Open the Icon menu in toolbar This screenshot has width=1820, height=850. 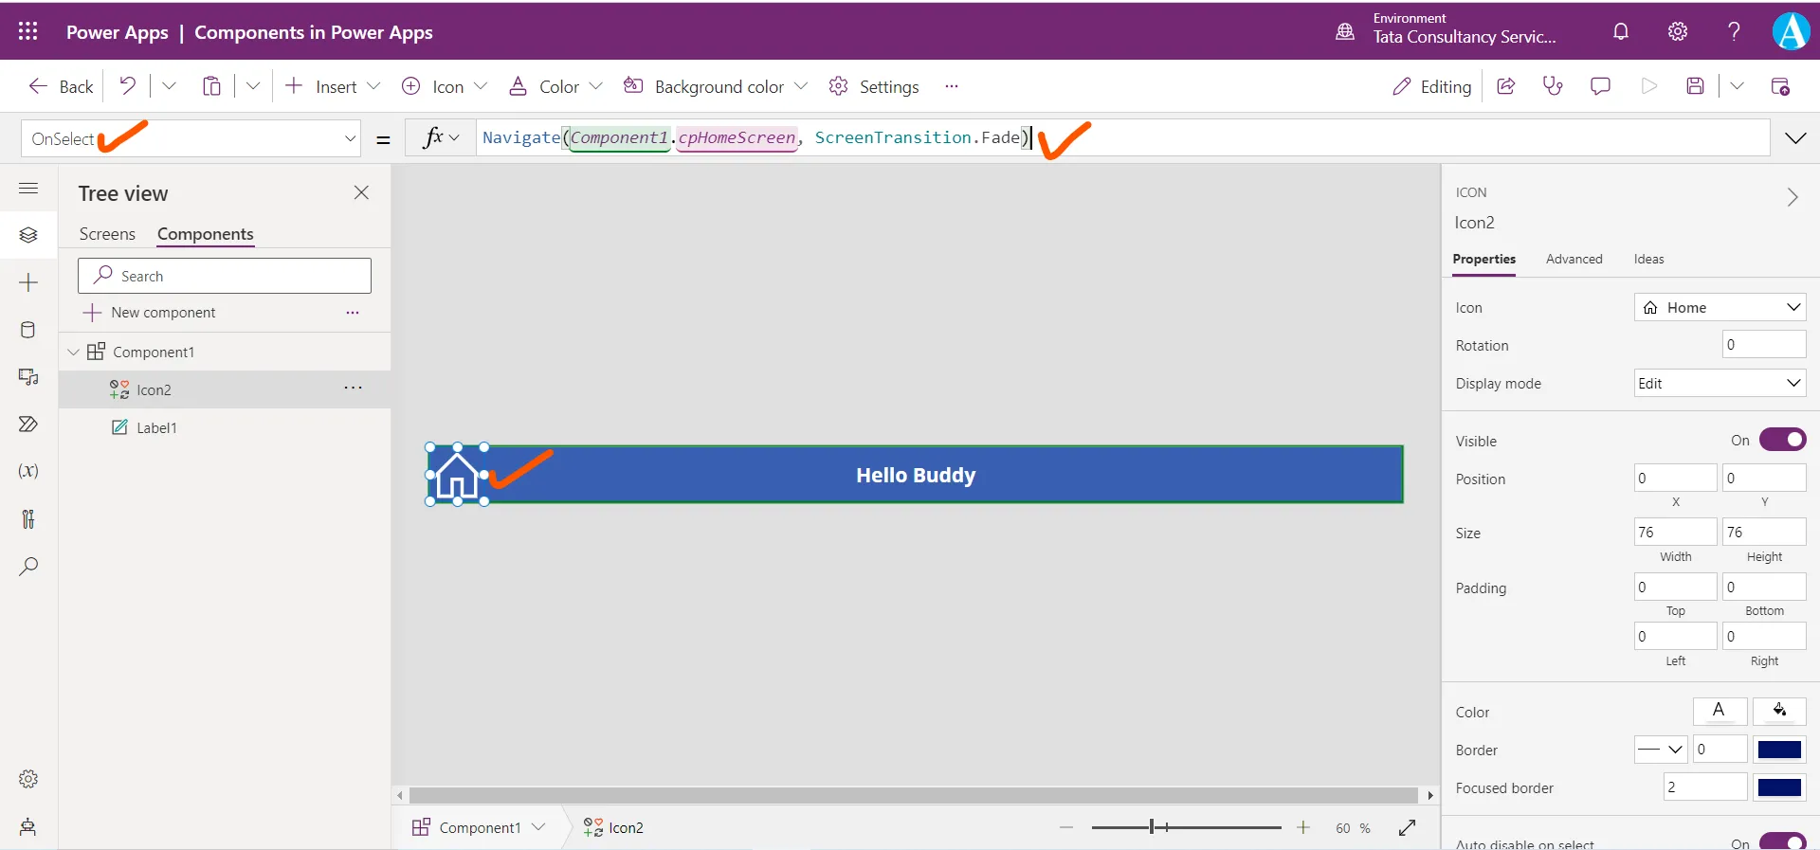click(x=445, y=86)
